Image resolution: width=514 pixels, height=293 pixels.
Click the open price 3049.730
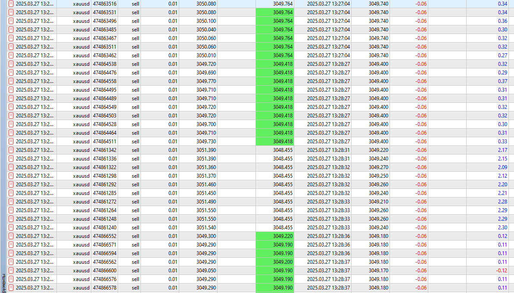206,142
